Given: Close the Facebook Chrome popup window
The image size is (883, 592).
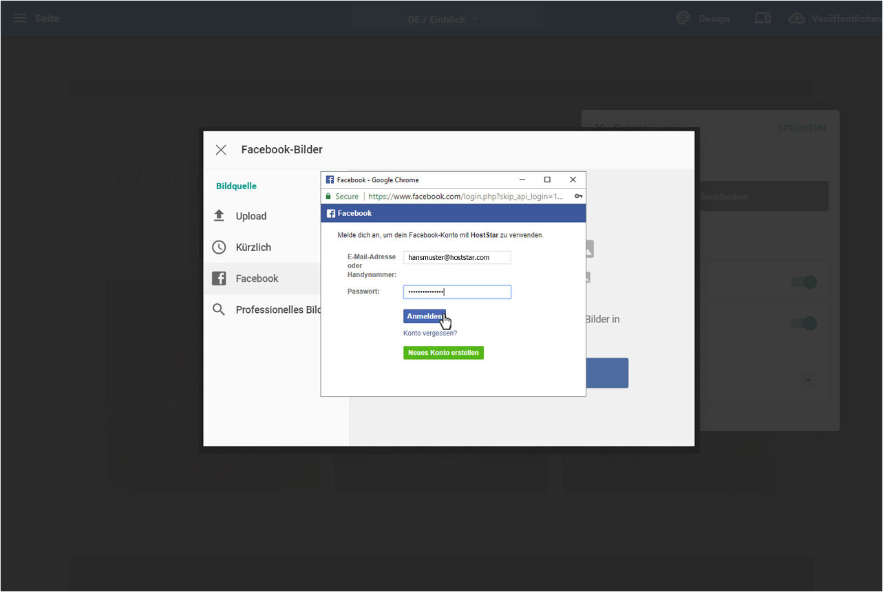Looking at the screenshot, I should [x=573, y=179].
